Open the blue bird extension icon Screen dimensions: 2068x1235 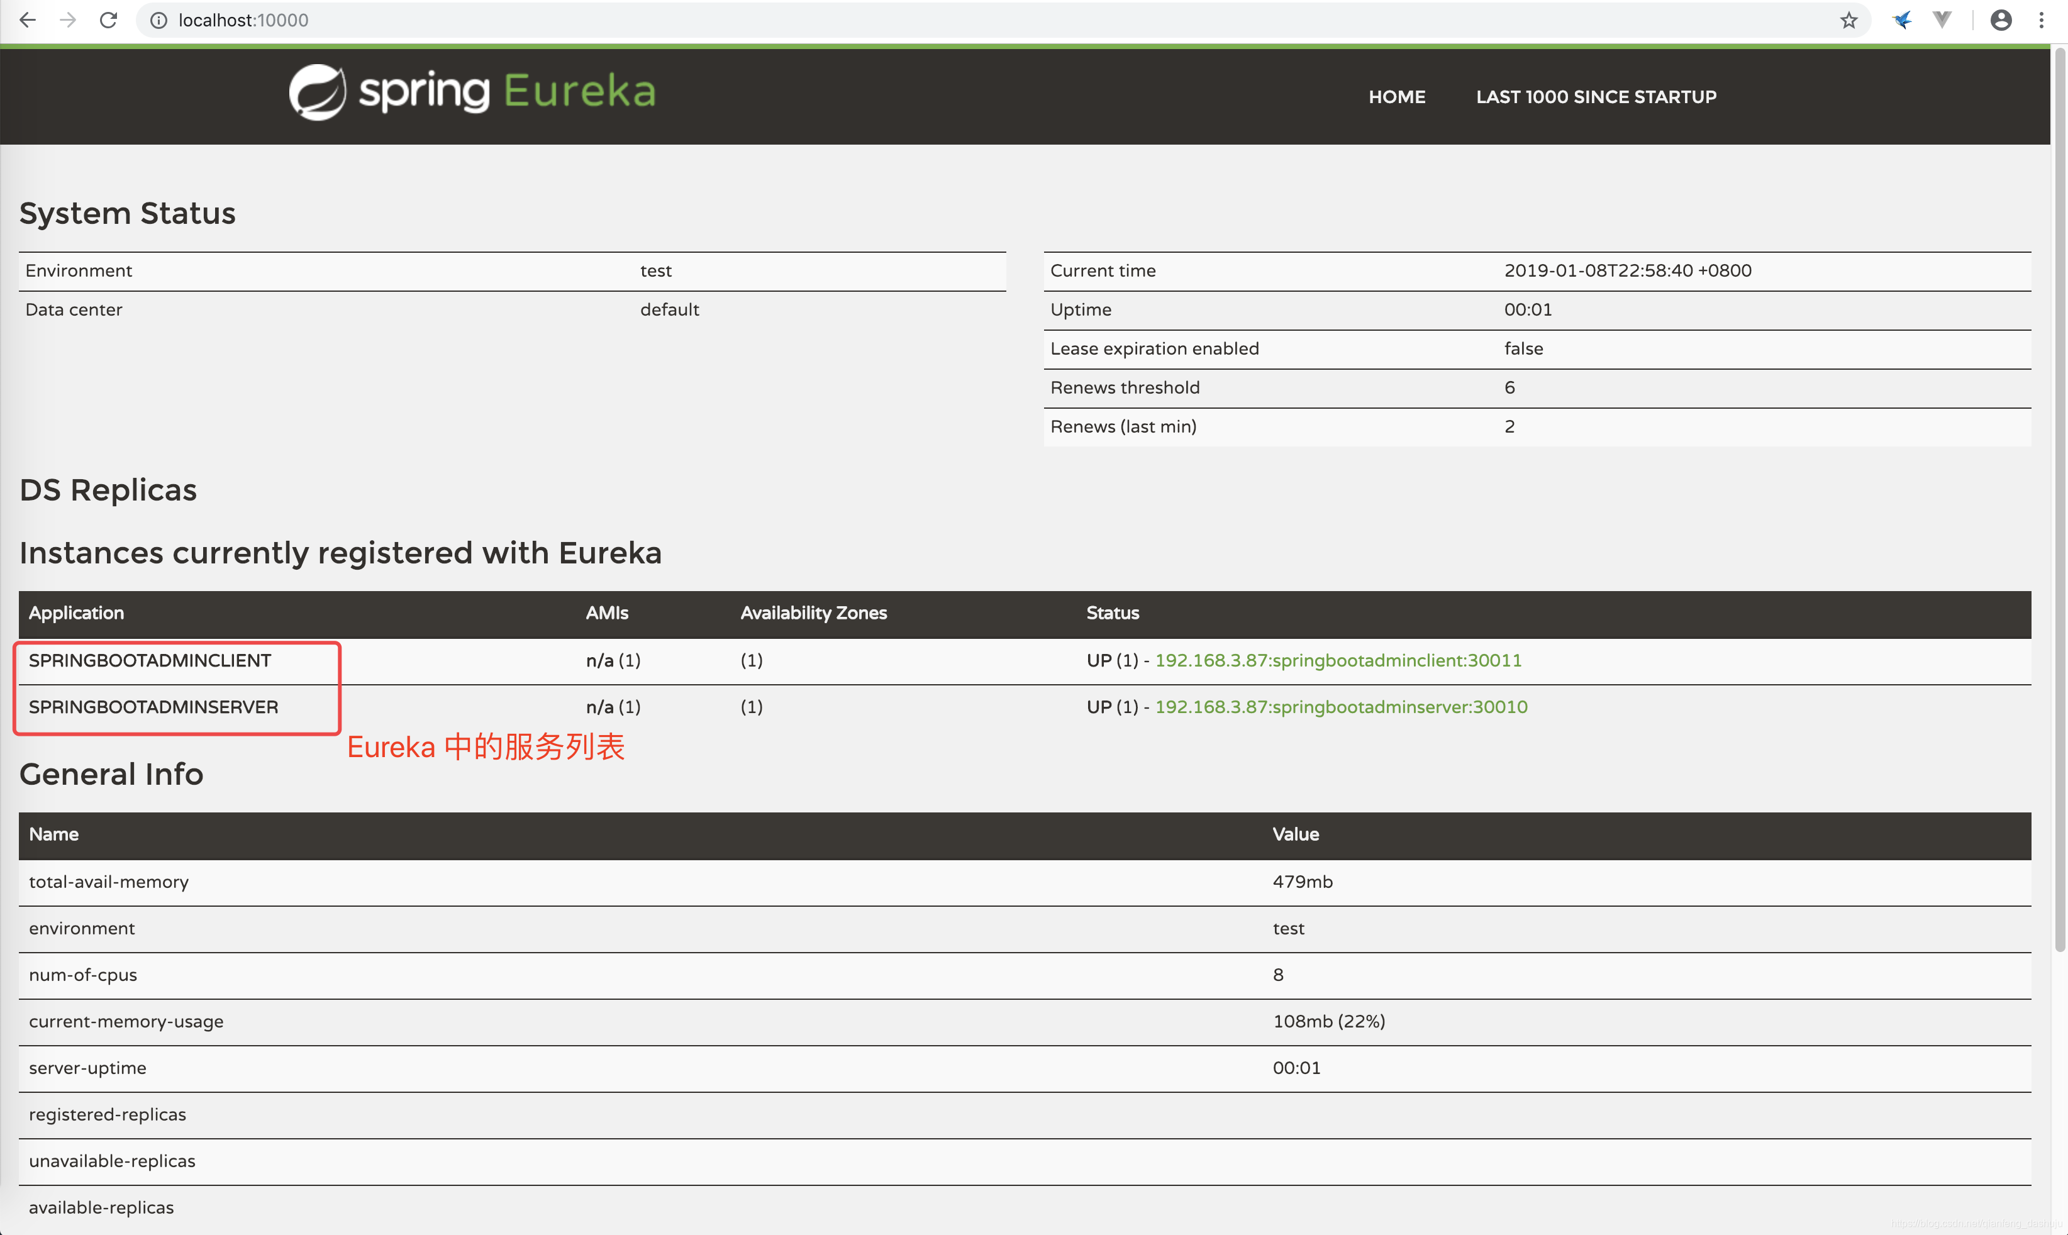tap(1901, 20)
